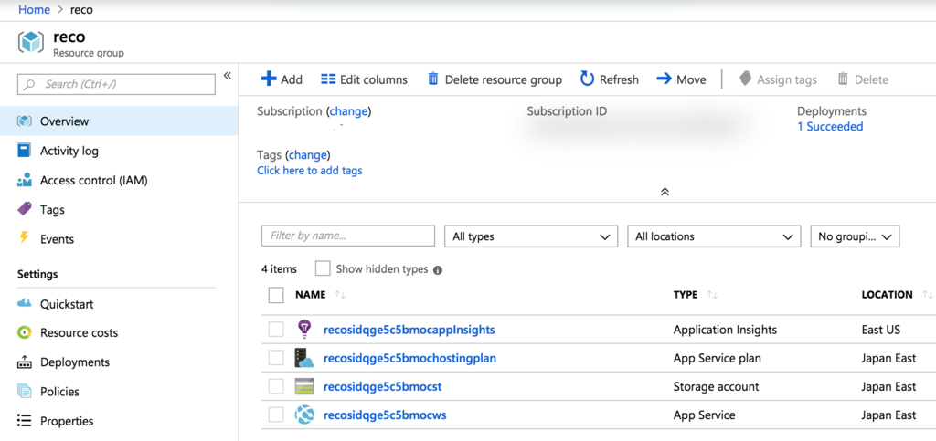Click the Activity log book icon
Viewport: 936px width, 441px height.
pyautogui.click(x=24, y=151)
